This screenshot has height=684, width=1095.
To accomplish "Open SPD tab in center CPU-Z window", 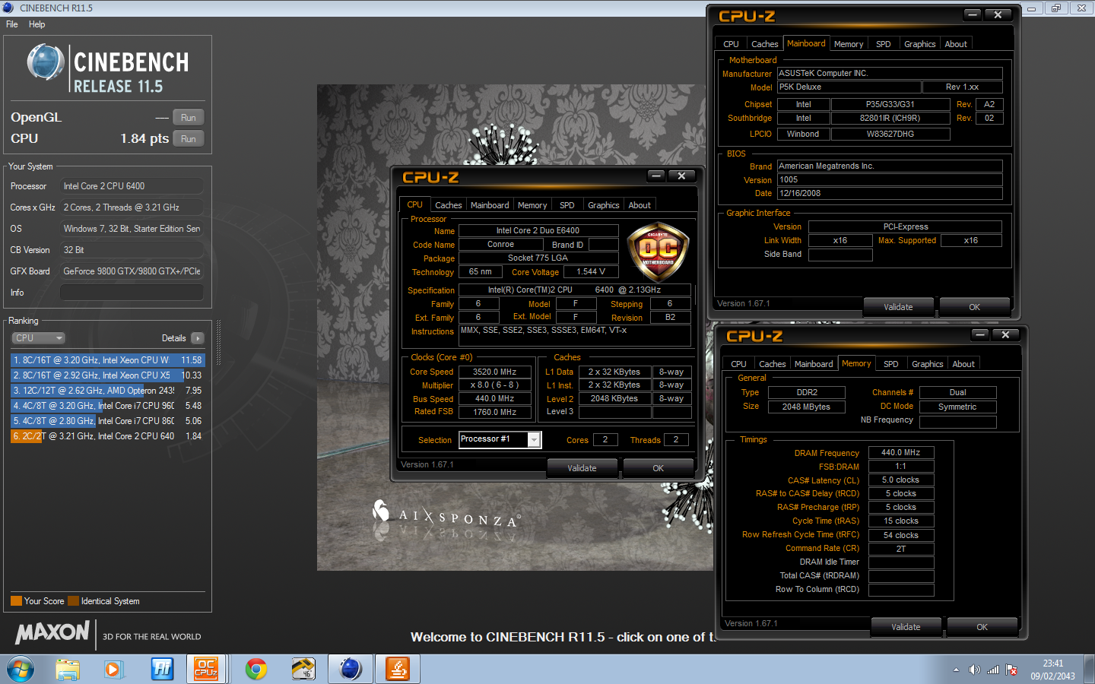I will (567, 205).
